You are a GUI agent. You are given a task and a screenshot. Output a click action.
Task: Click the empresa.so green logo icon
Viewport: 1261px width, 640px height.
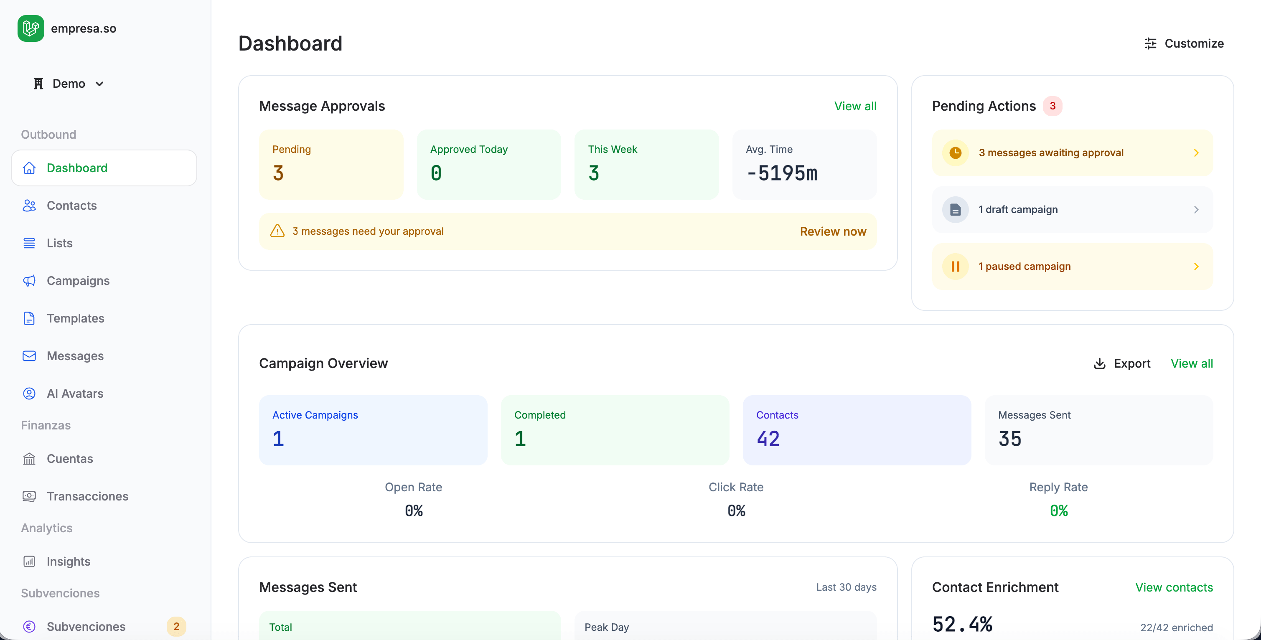tap(31, 28)
